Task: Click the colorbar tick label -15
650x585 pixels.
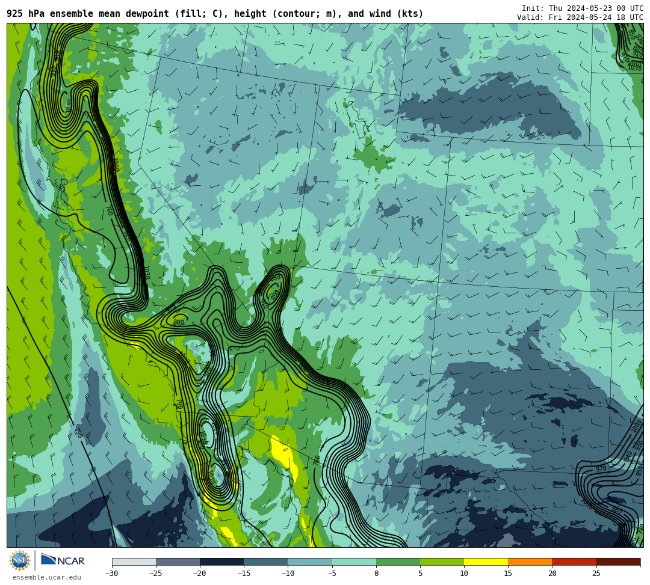Action: coord(244,574)
